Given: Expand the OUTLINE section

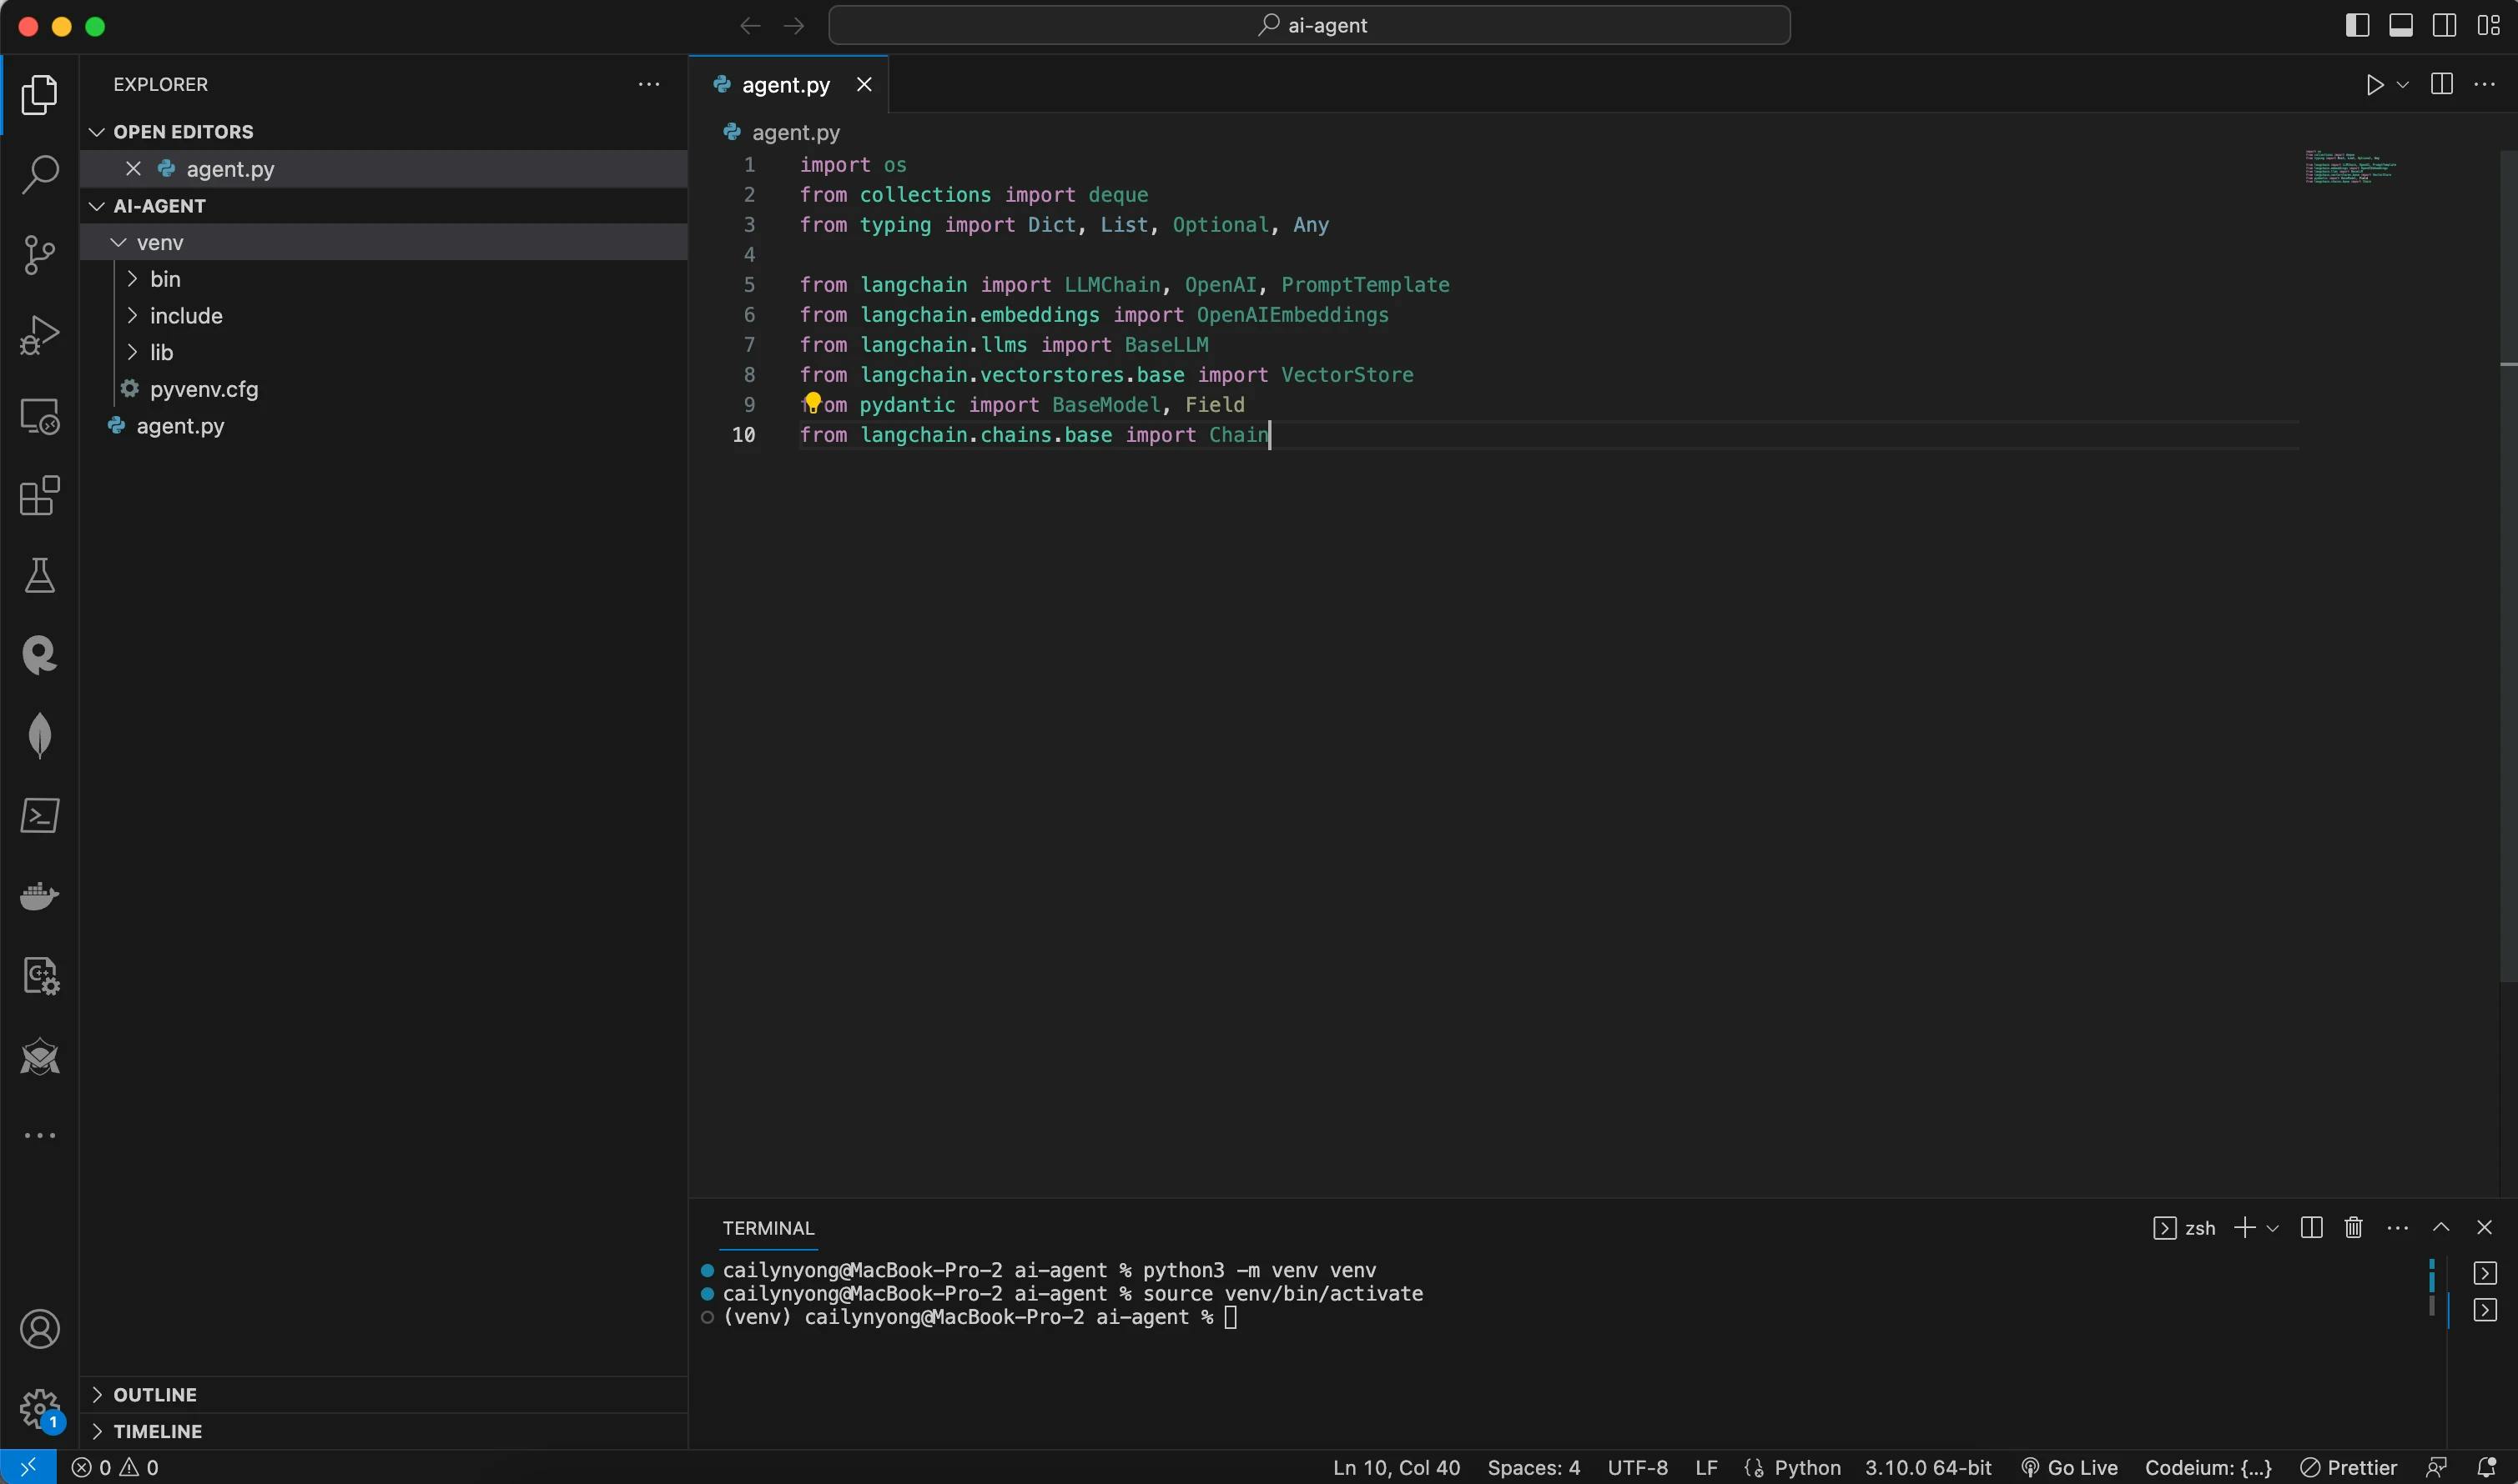Looking at the screenshot, I should [154, 1394].
